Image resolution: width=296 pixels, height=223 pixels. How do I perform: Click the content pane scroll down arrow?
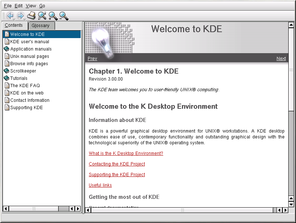tap(291, 204)
